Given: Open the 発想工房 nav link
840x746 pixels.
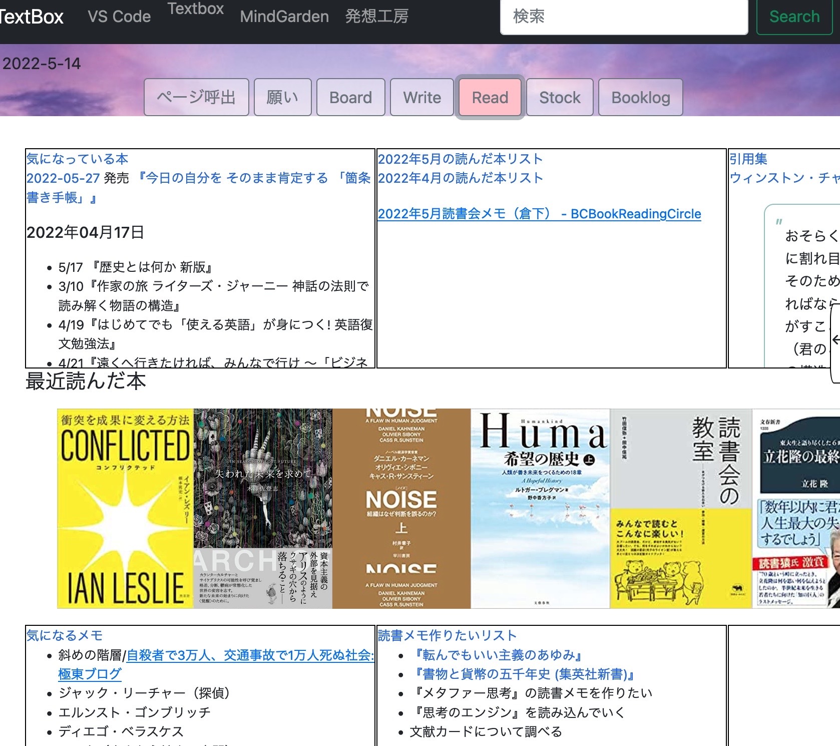Looking at the screenshot, I should click(x=377, y=17).
